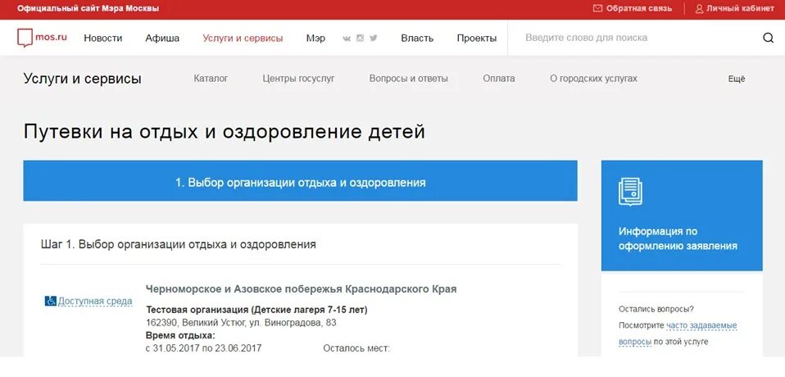Click Тестовая организация camp name

click(256, 310)
